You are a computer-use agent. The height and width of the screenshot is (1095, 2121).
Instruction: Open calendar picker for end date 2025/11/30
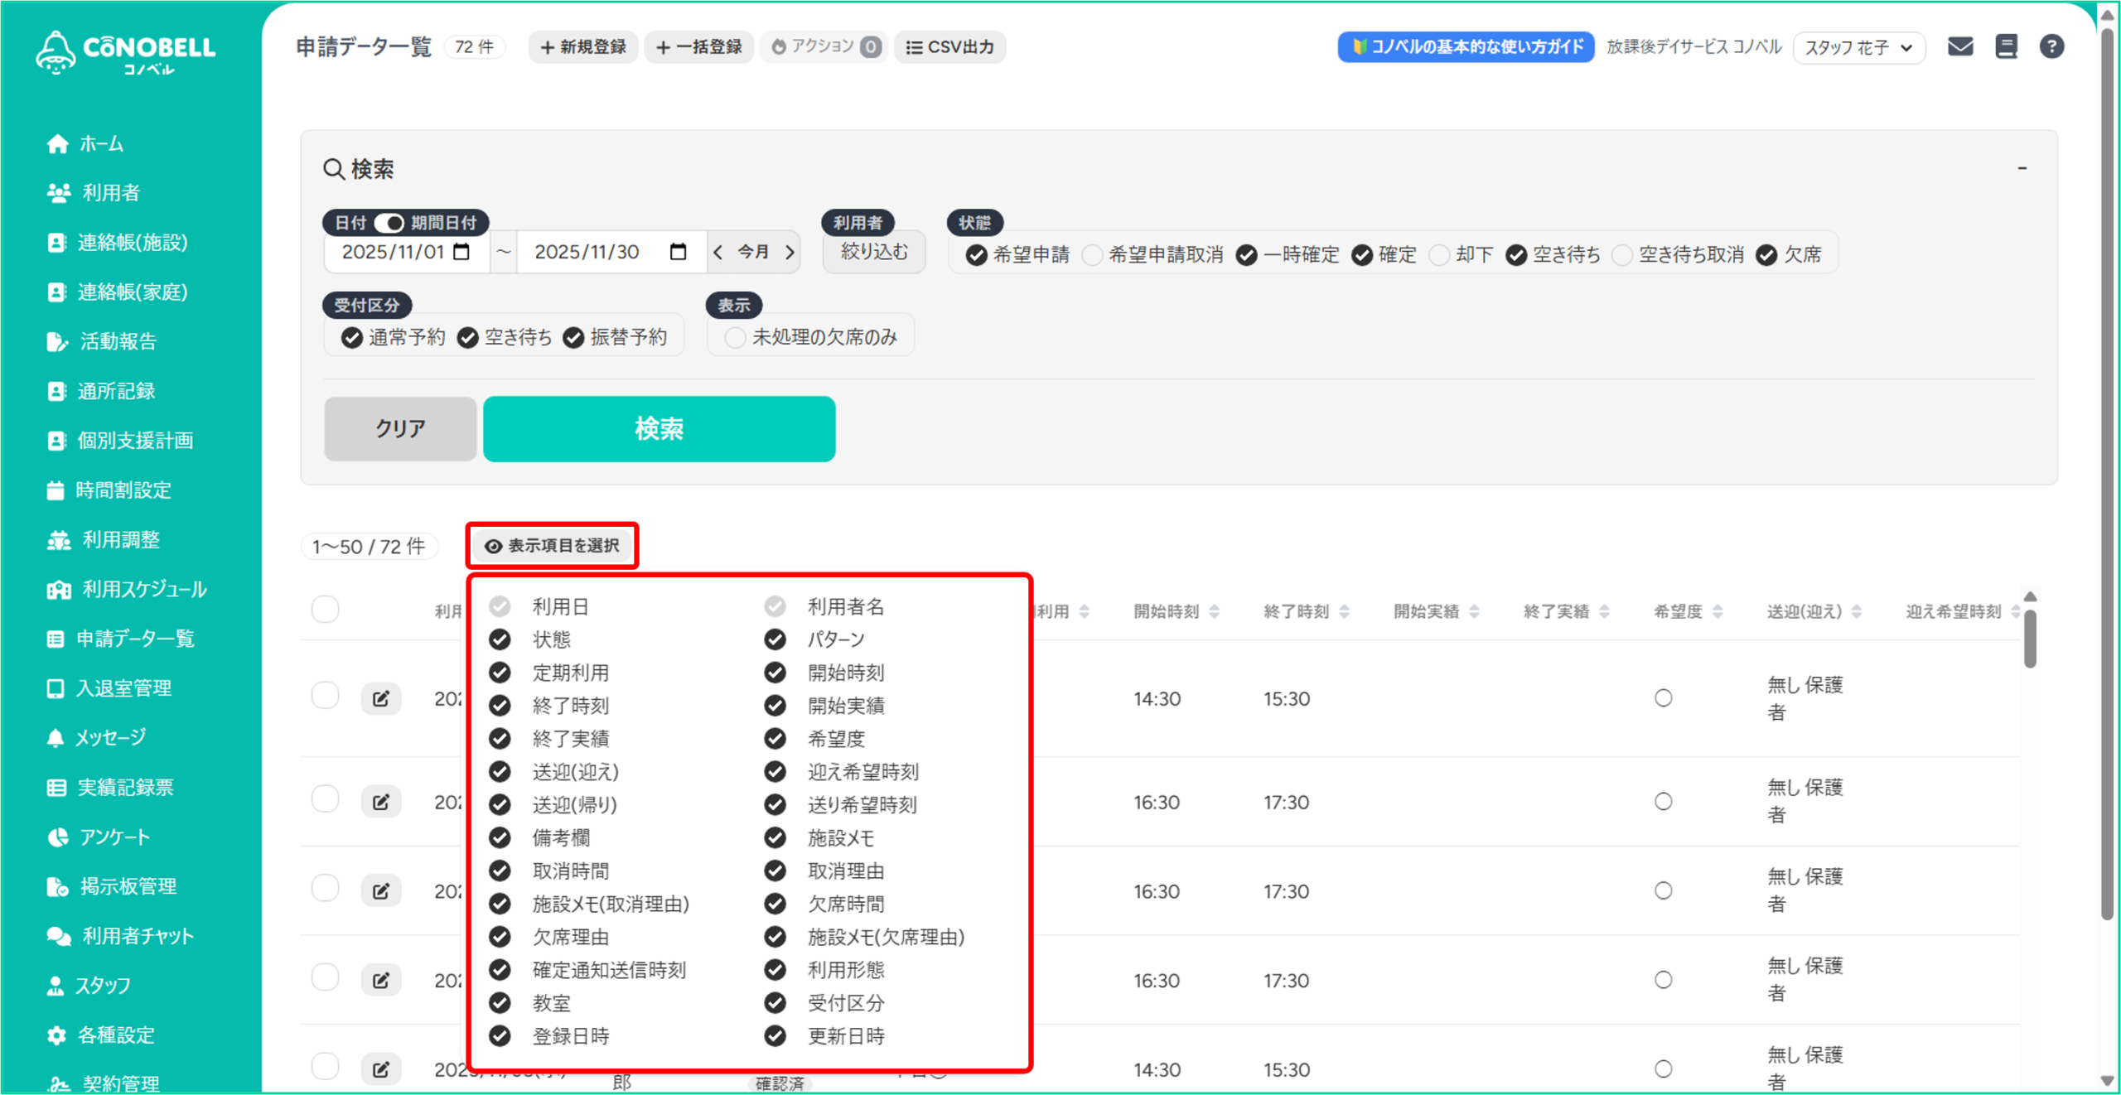click(678, 252)
